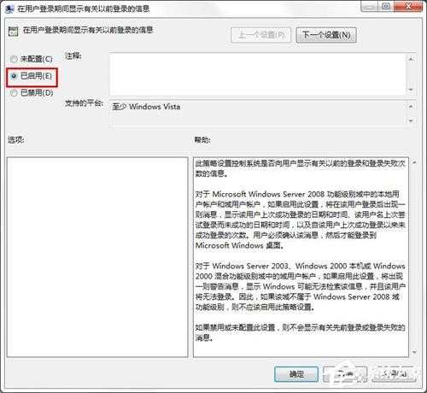Click the supported platform box scroll-up arrow
This screenshot has width=427, height=393.
click(x=411, y=107)
